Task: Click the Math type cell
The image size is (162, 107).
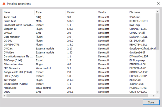Action: pos(39,21)
